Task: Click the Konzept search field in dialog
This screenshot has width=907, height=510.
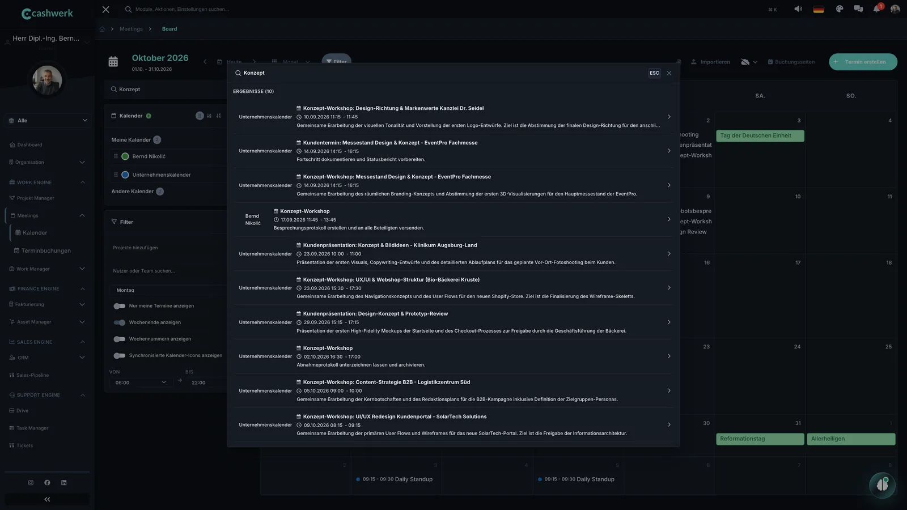Action: tap(439, 73)
